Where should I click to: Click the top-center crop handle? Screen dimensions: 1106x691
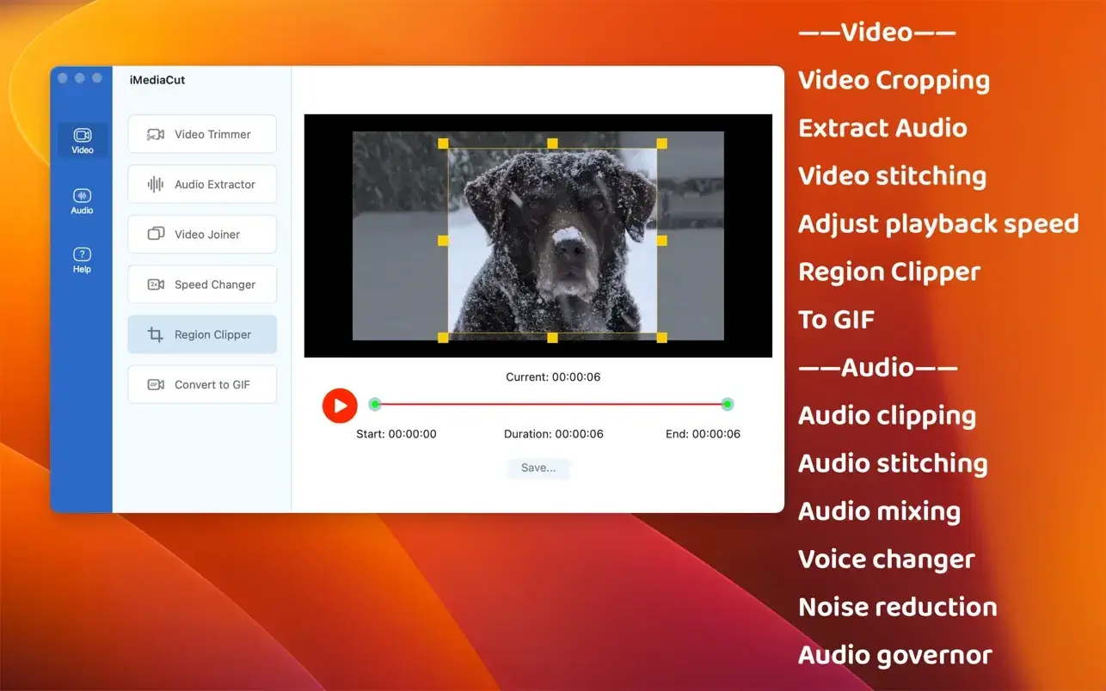pos(552,144)
